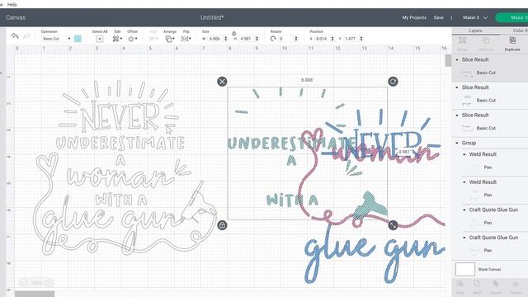Collapse the first Weld Result layer
The image size is (528, 297).
(464, 154)
